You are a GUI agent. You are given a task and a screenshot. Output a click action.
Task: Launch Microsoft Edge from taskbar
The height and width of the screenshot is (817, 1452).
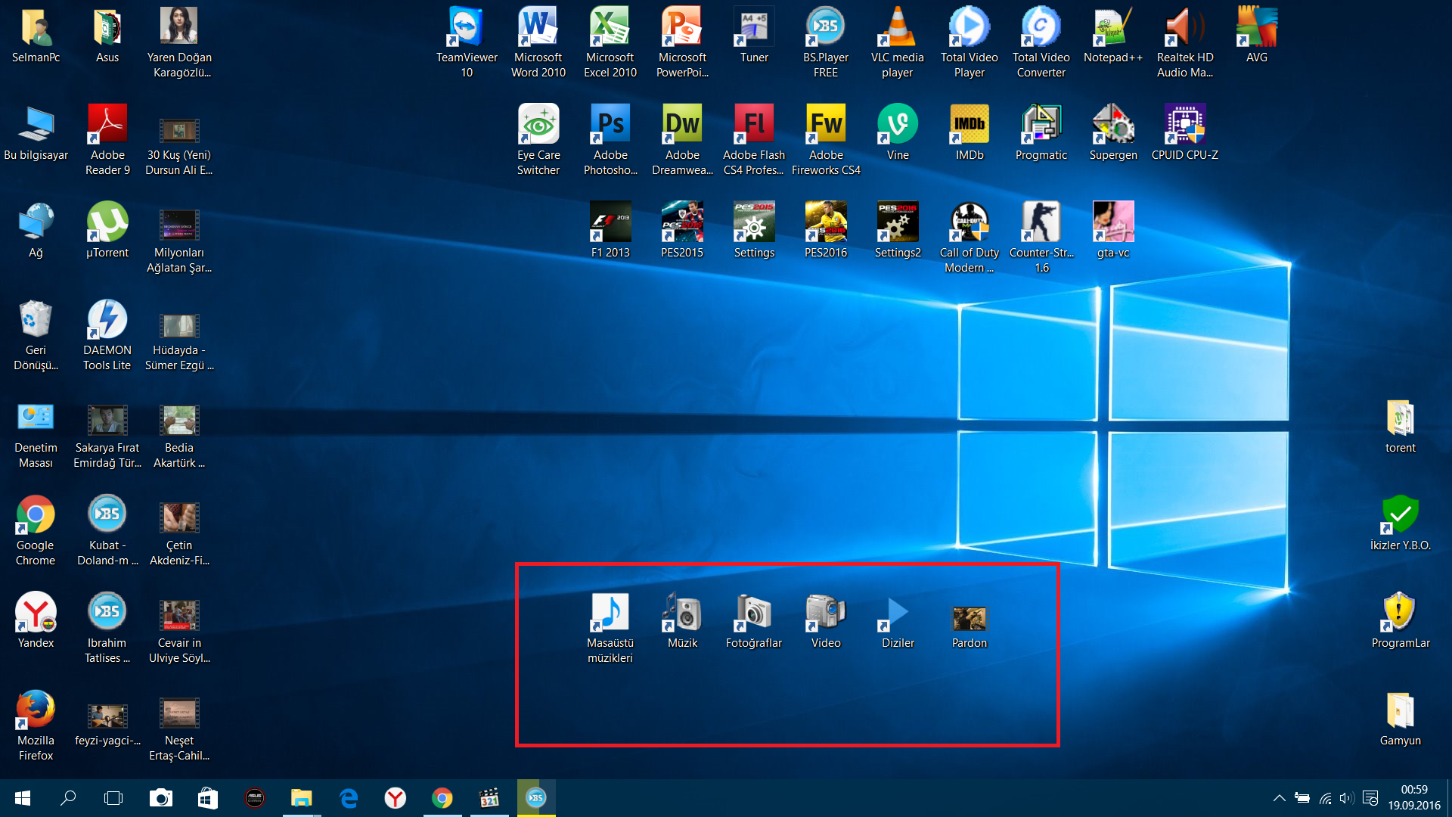349,798
